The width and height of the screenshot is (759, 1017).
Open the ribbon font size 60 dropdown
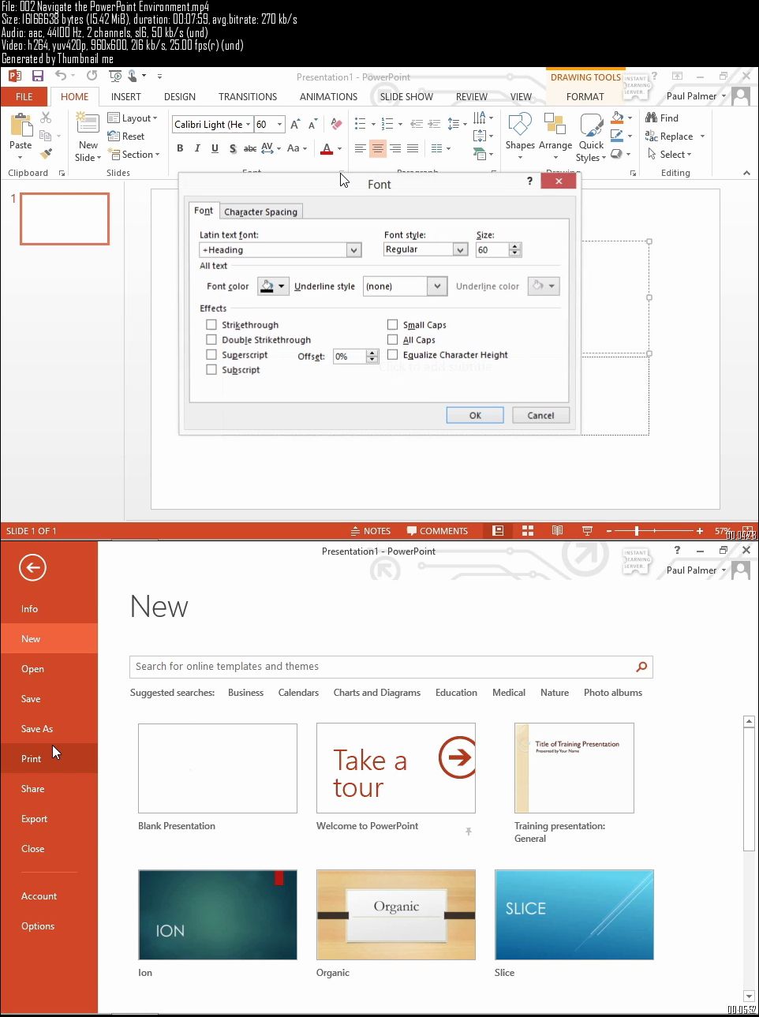[x=279, y=125]
